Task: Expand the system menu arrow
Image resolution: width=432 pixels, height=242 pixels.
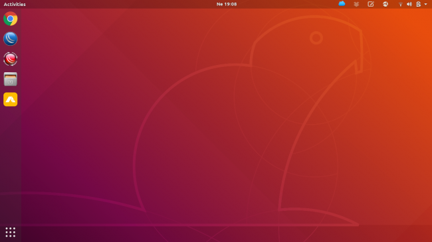Action: click(425, 4)
